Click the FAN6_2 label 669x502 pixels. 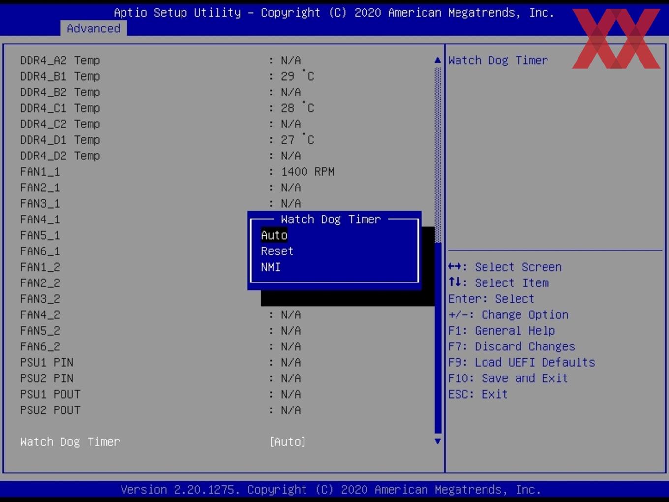point(40,346)
